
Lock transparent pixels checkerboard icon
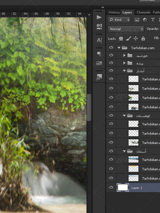(121, 39)
